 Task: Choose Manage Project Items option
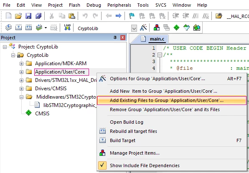135,153
